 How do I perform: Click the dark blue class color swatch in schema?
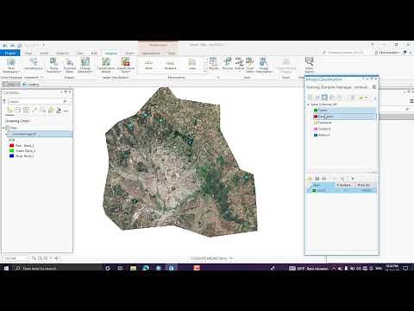[x=316, y=135]
